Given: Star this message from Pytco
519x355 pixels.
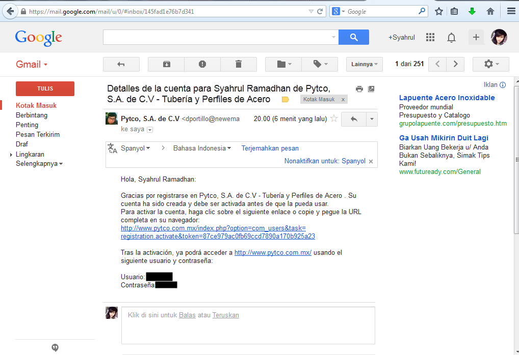Looking at the screenshot, I should [334, 118].
